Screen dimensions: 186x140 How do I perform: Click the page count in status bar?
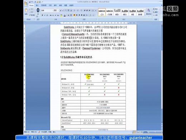click(26, 132)
